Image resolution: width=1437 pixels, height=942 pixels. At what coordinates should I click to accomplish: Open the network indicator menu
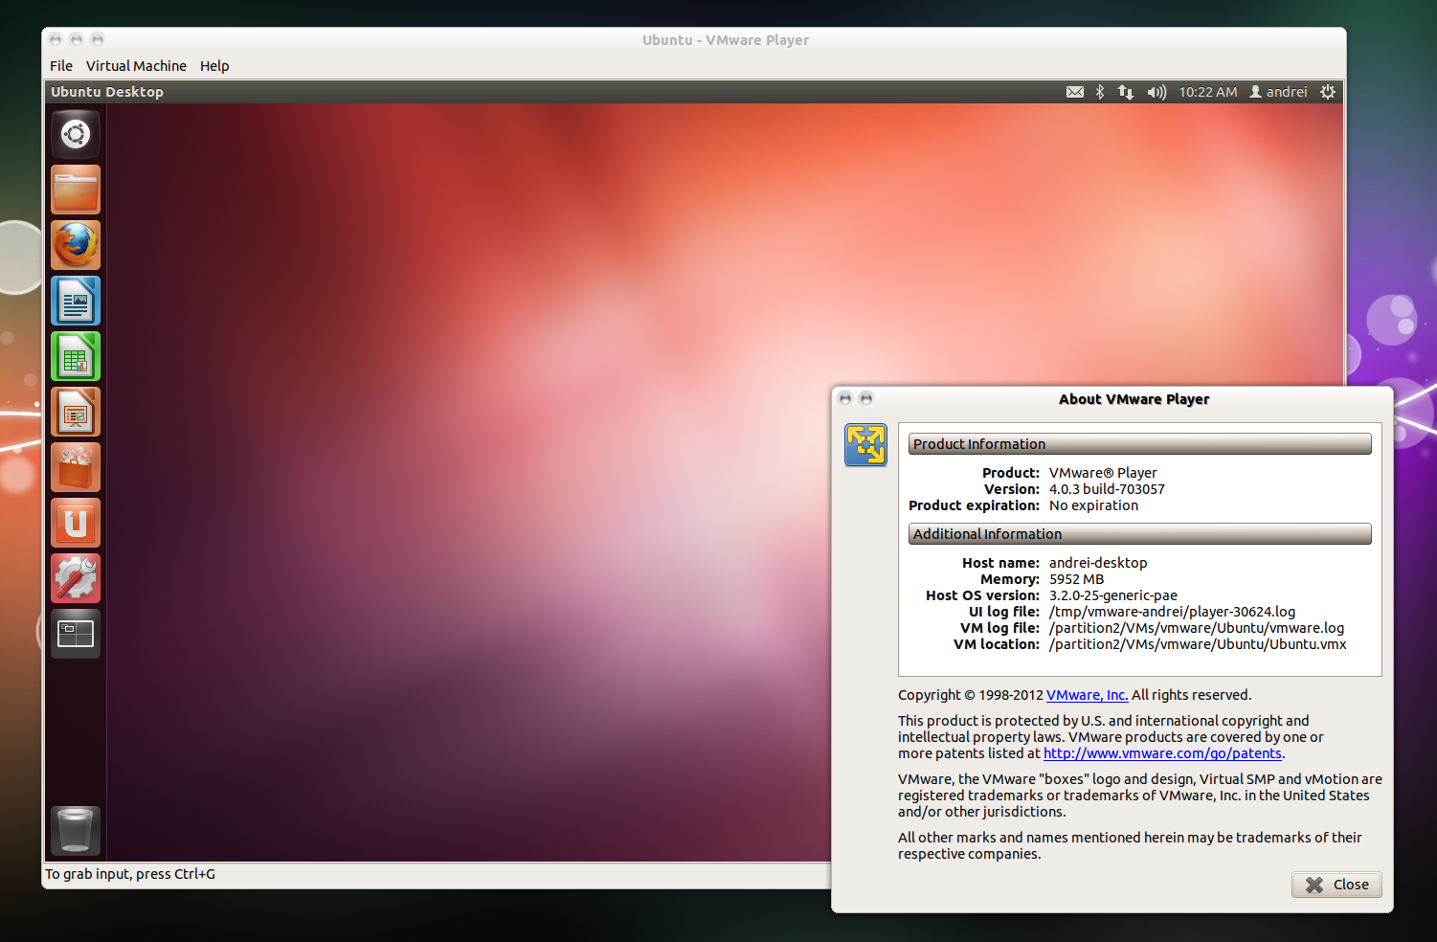coord(1125,91)
